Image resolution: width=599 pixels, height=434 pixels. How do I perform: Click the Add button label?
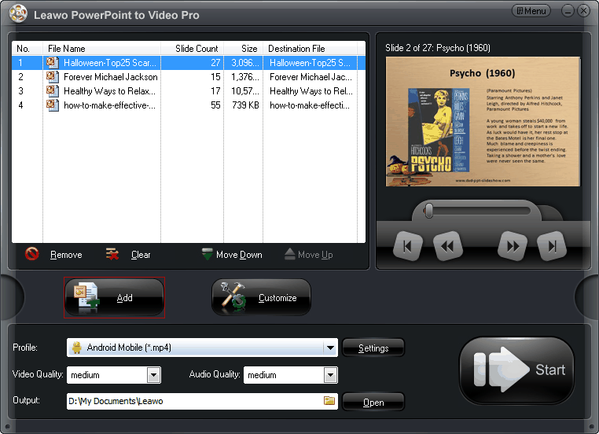coord(124,298)
